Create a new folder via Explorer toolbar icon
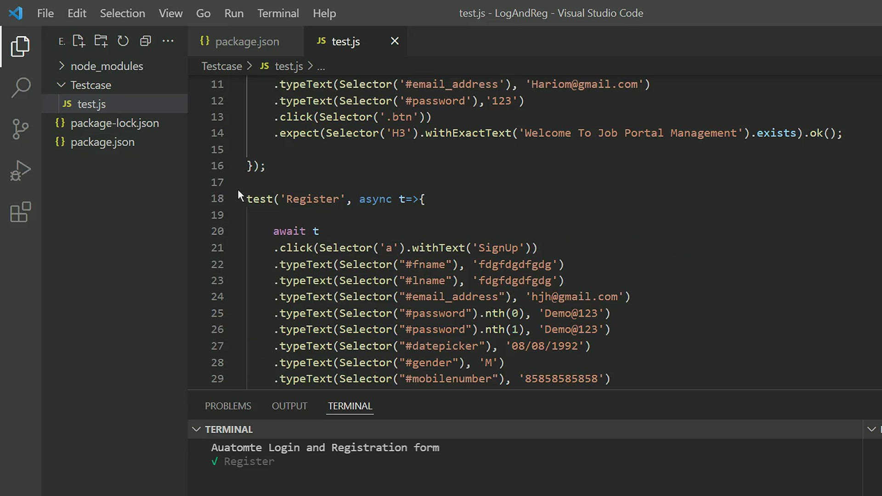 click(101, 41)
